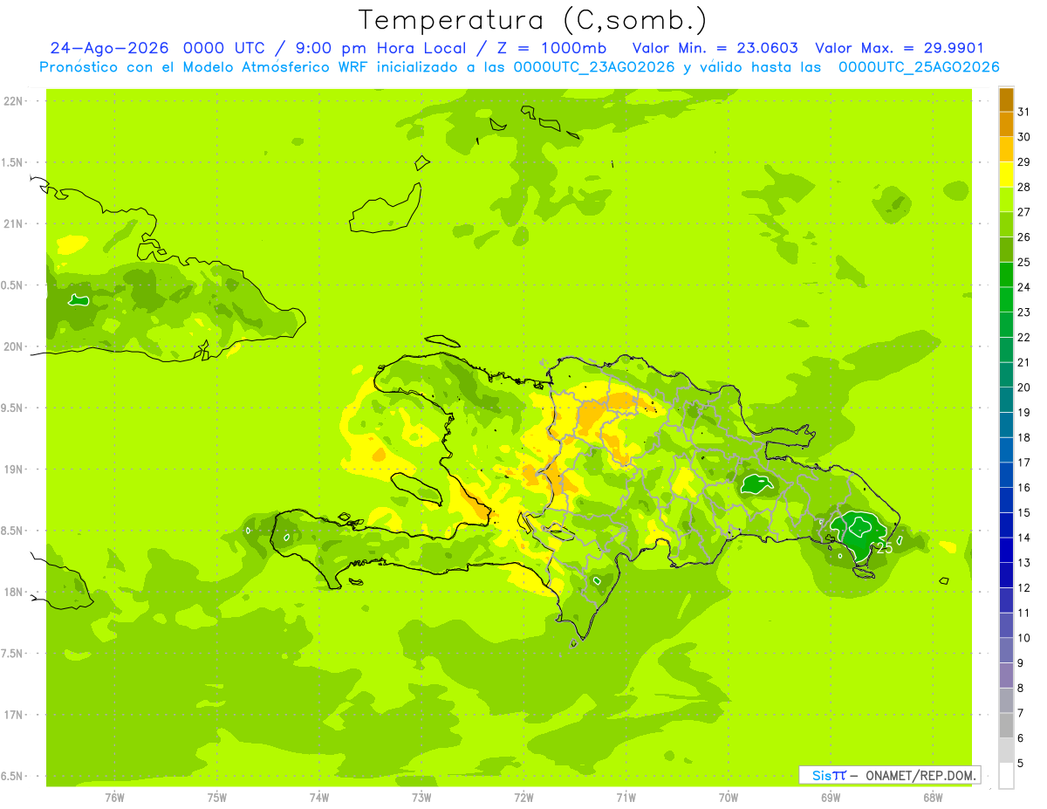Click the legend value label '28'
1047x809 pixels.
tap(1024, 187)
